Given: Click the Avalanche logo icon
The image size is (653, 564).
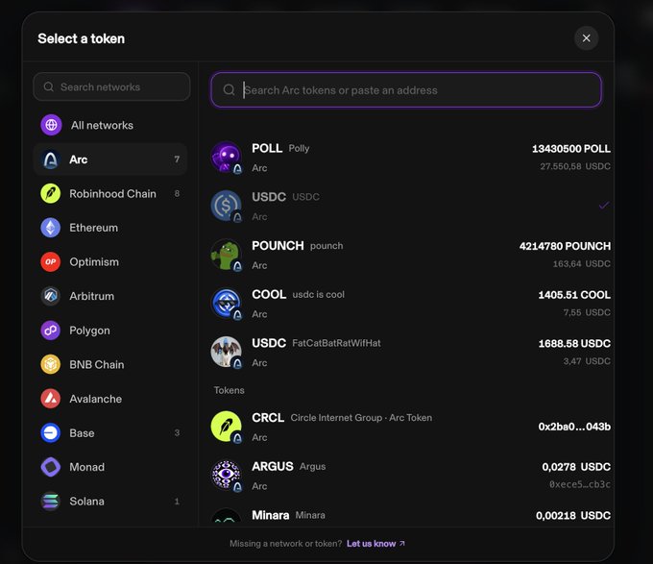Looking at the screenshot, I should click(51, 399).
